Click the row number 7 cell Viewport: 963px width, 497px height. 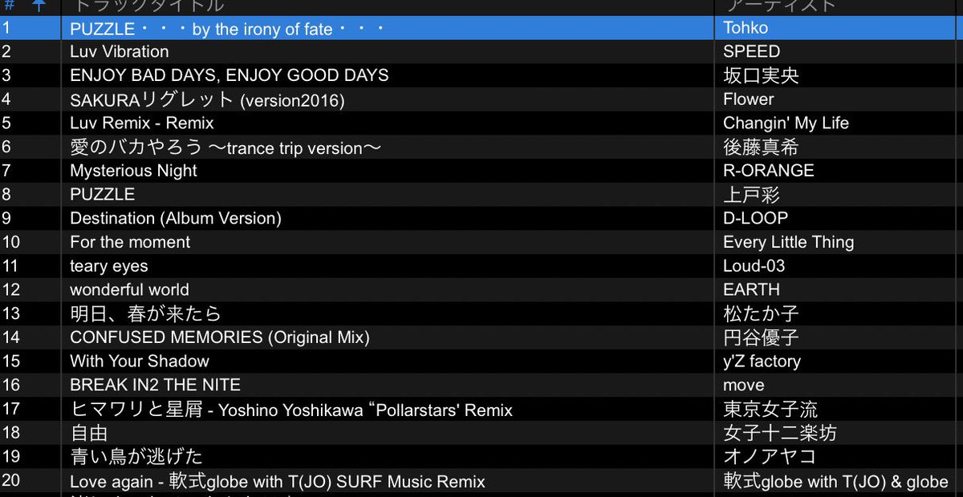click(x=6, y=171)
